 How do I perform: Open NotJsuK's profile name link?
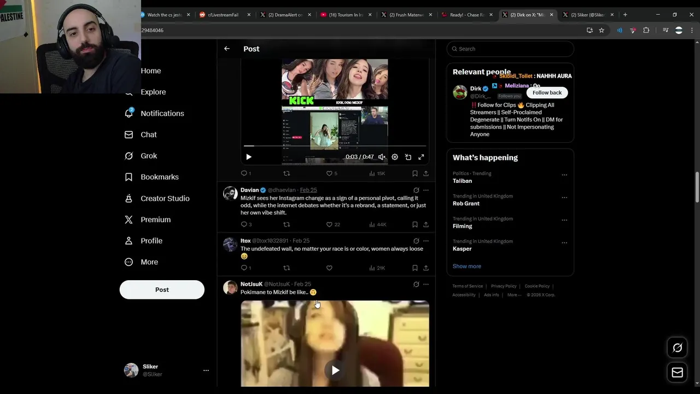[252, 284]
